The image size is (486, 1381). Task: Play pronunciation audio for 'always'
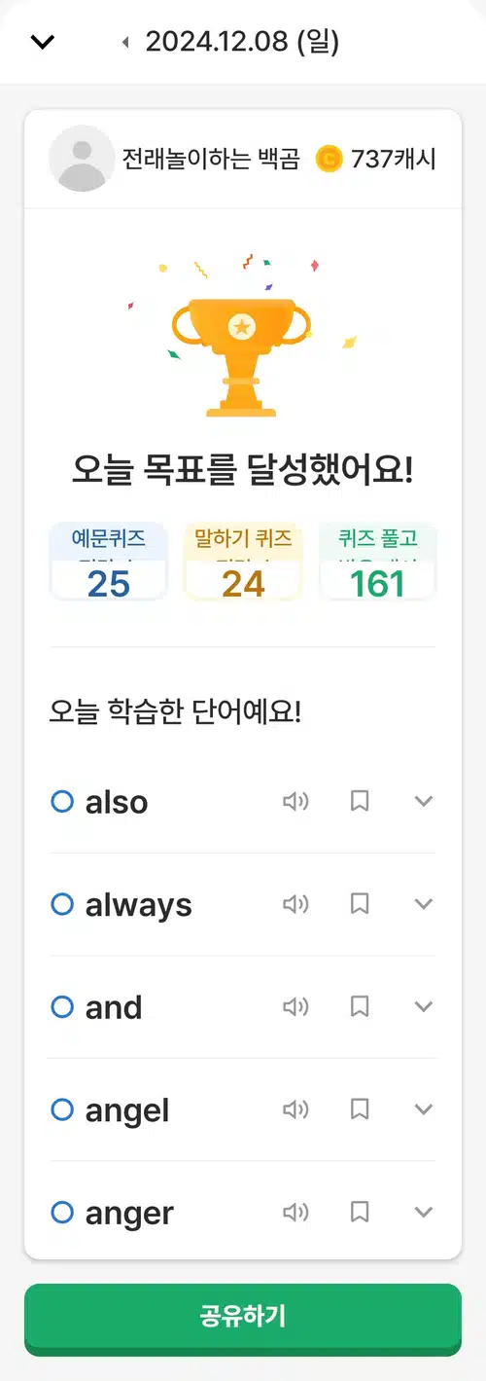coord(295,904)
